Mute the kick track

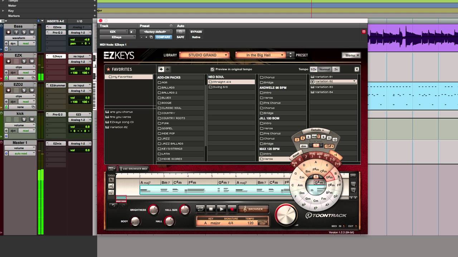click(x=32, y=120)
